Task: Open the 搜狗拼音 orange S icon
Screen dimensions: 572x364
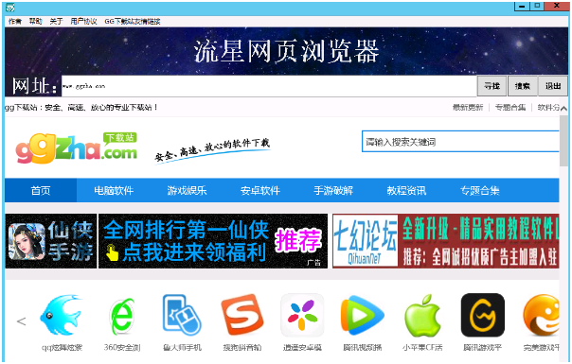Action: 242,315
